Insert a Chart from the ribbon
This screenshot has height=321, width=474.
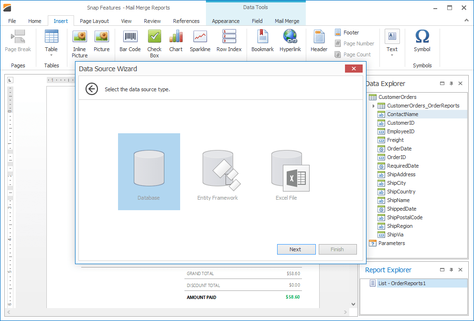(x=176, y=37)
